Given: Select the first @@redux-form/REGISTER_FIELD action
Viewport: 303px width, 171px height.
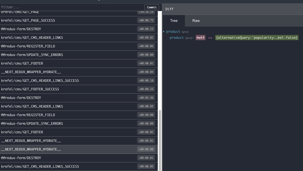Looking at the screenshot, I should pos(79,46).
